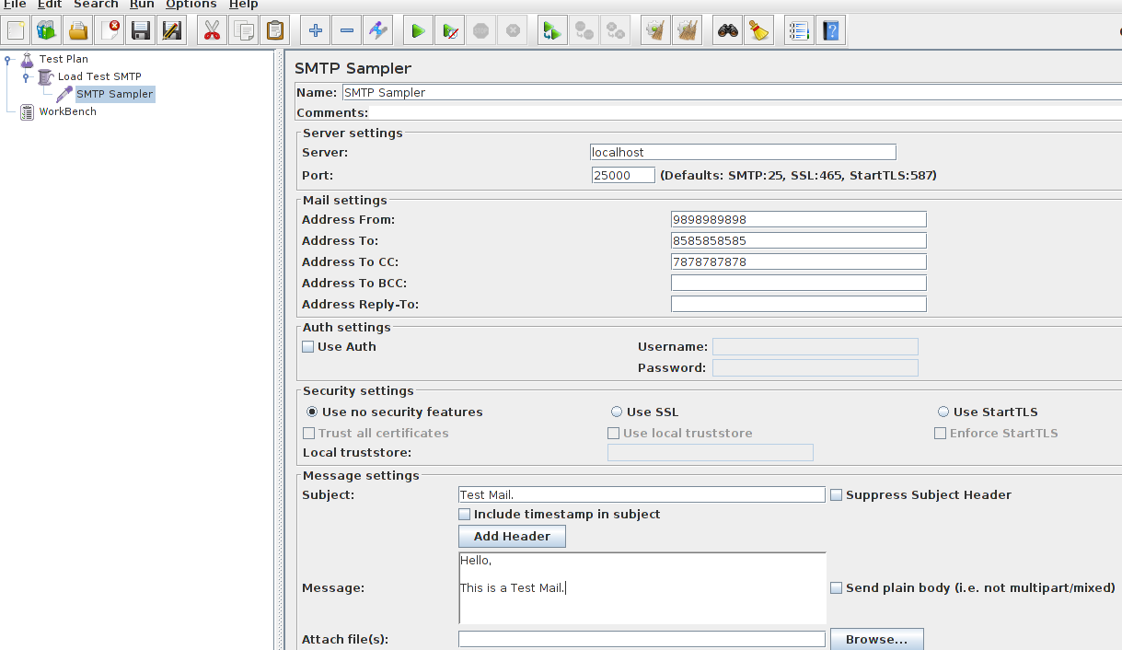Image resolution: width=1122 pixels, height=650 pixels.
Task: Open the Run menu
Action: 142,5
